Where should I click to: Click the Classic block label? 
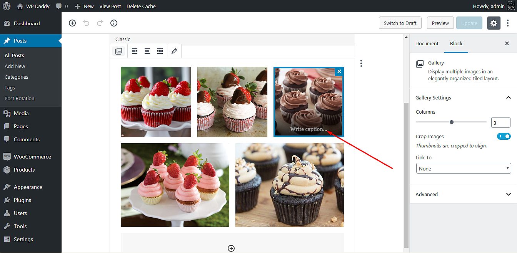[x=123, y=39]
